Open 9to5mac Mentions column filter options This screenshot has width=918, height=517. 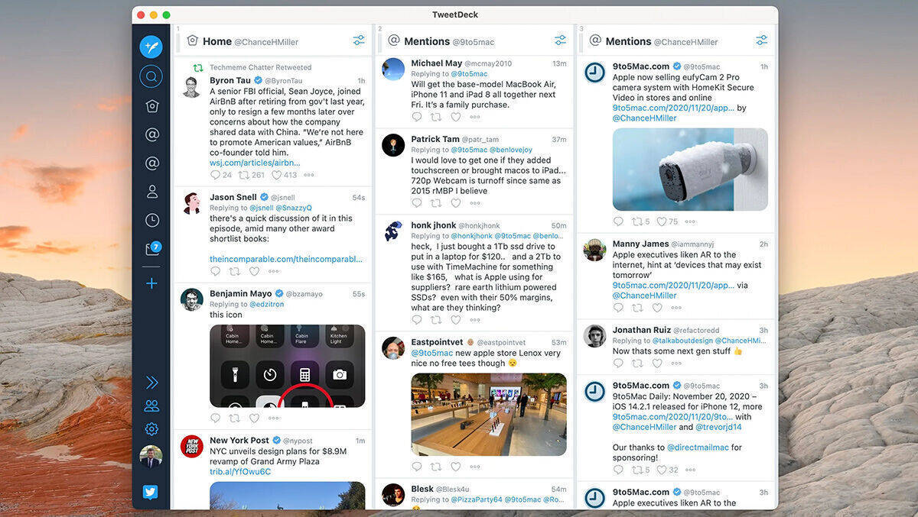point(561,40)
